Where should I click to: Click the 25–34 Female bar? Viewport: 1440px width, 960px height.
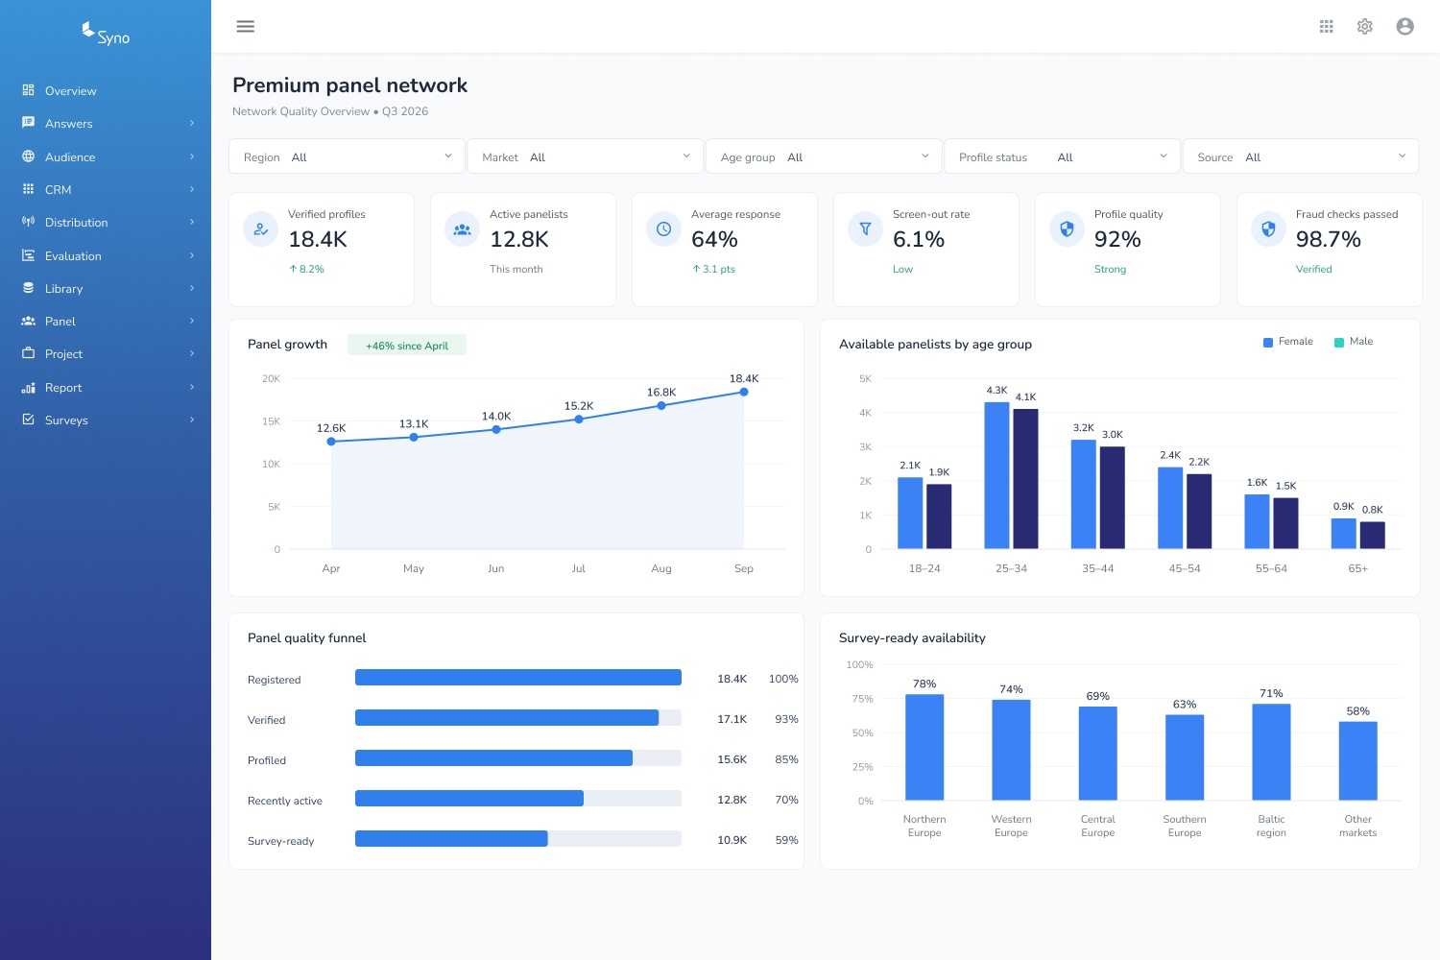click(996, 475)
